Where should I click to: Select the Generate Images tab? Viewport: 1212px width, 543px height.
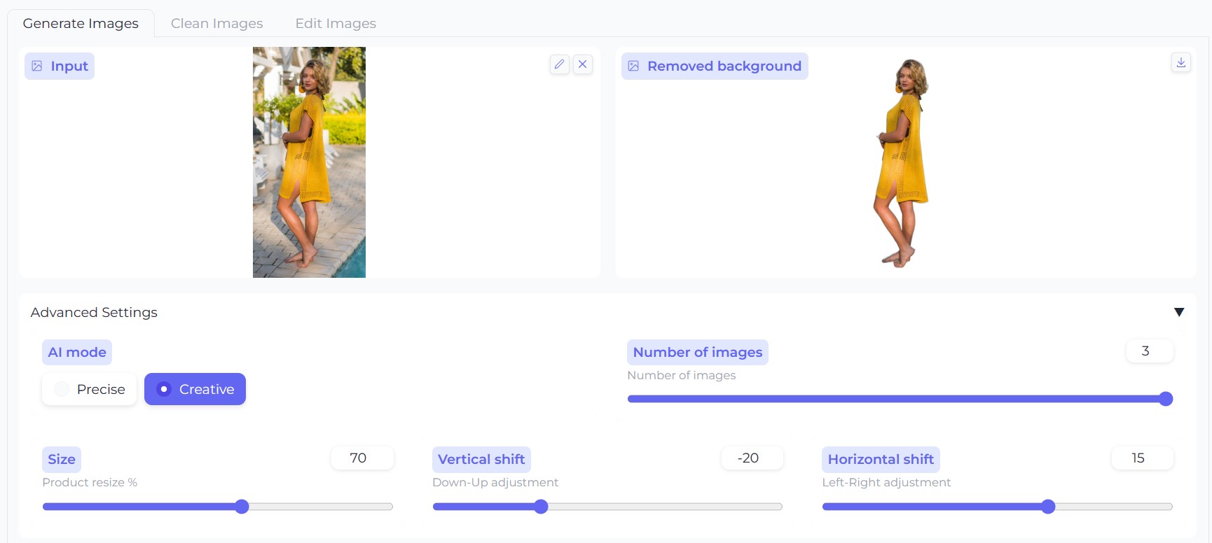(x=81, y=23)
